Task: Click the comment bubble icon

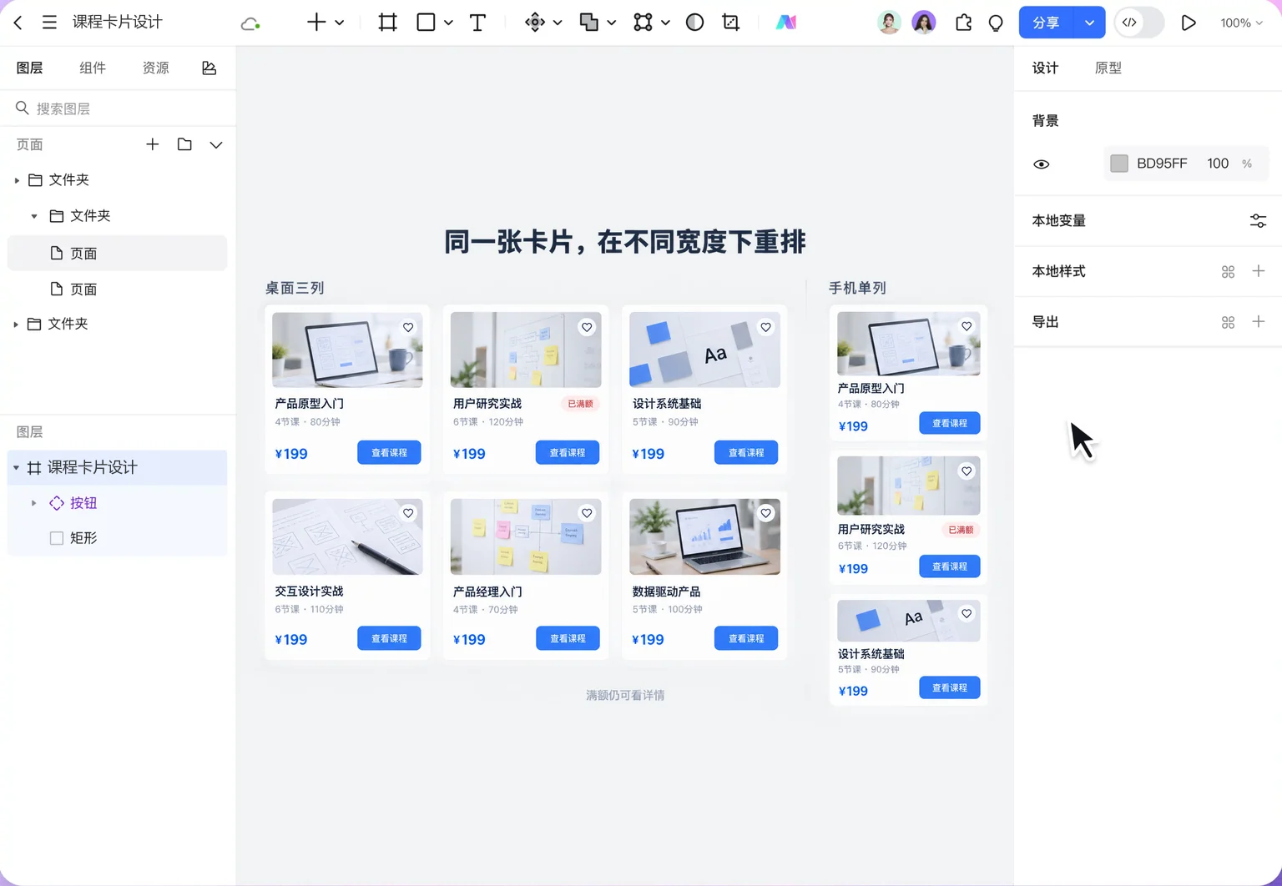Action: click(x=996, y=23)
